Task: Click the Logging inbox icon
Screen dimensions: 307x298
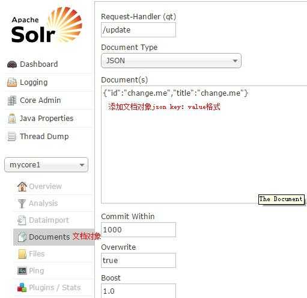Action: click(x=12, y=82)
